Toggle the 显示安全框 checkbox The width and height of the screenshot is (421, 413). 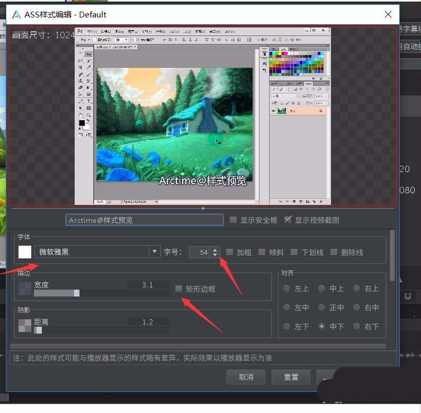point(234,220)
